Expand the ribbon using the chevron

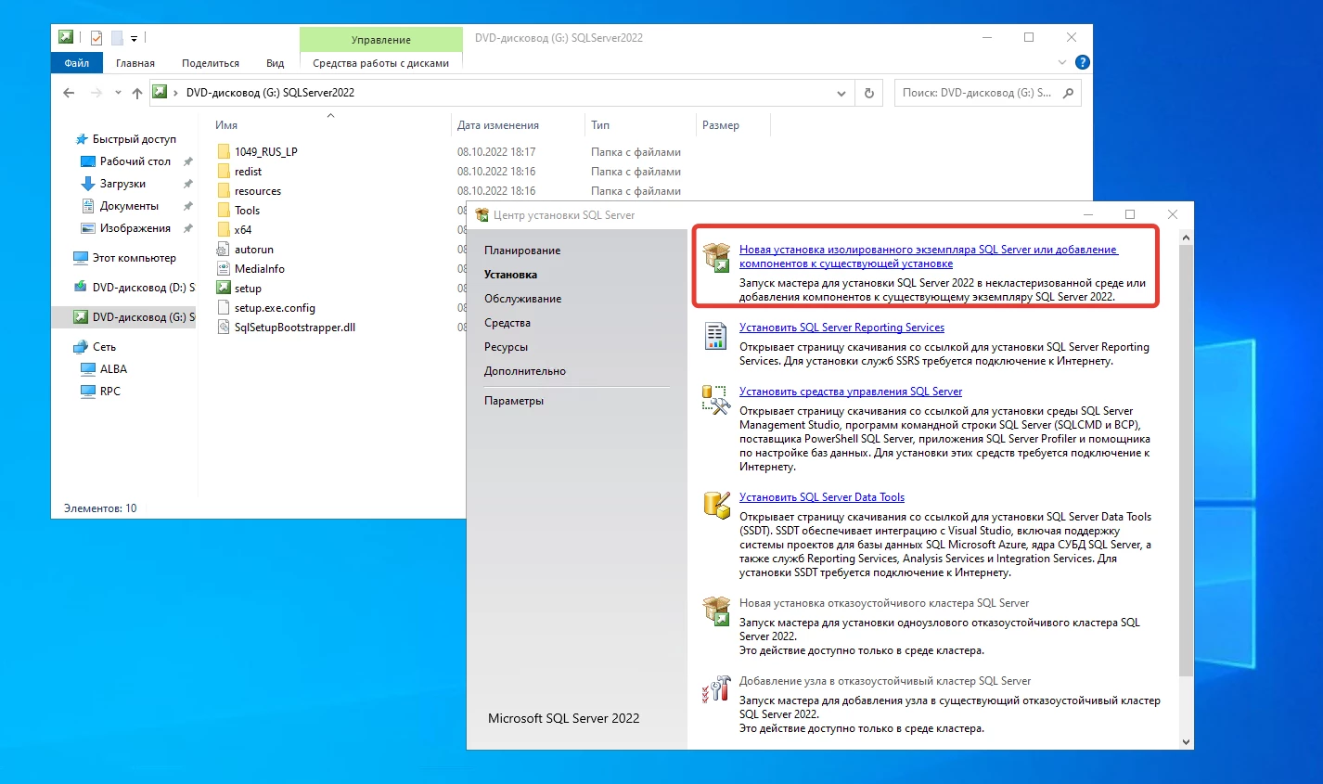[1062, 62]
